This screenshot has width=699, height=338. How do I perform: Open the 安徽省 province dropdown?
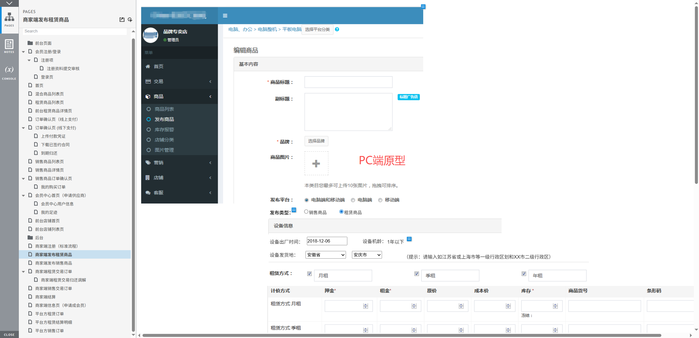(x=325, y=255)
